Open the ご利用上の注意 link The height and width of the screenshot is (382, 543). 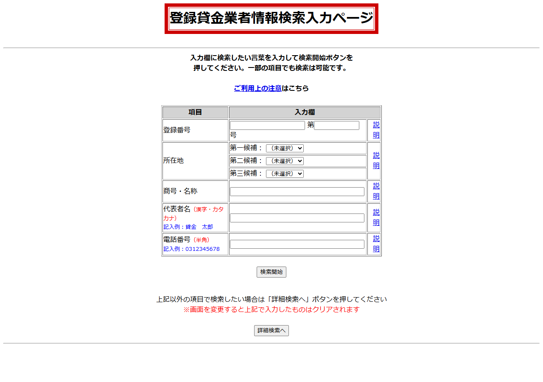258,88
